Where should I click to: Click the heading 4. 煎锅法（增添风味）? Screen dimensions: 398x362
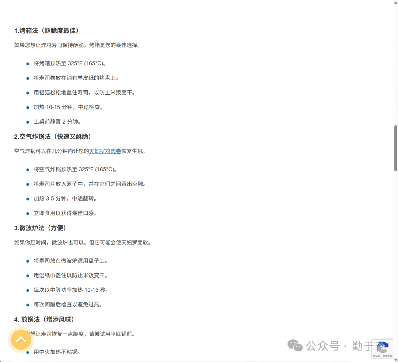(44, 319)
